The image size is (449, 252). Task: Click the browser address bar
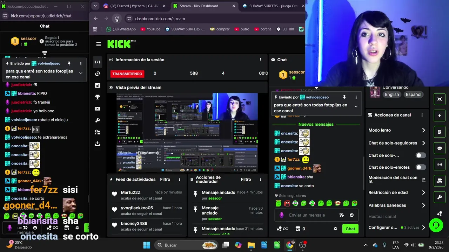coord(215,19)
